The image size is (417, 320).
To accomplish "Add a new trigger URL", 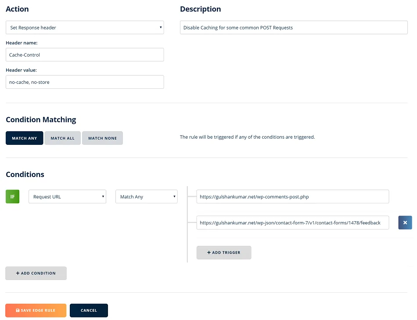I will tap(224, 252).
